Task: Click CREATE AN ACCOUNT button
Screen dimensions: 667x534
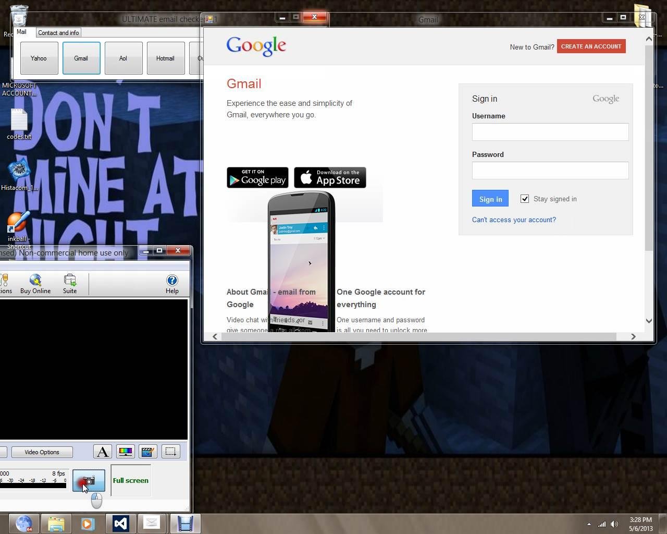Action: pyautogui.click(x=591, y=46)
